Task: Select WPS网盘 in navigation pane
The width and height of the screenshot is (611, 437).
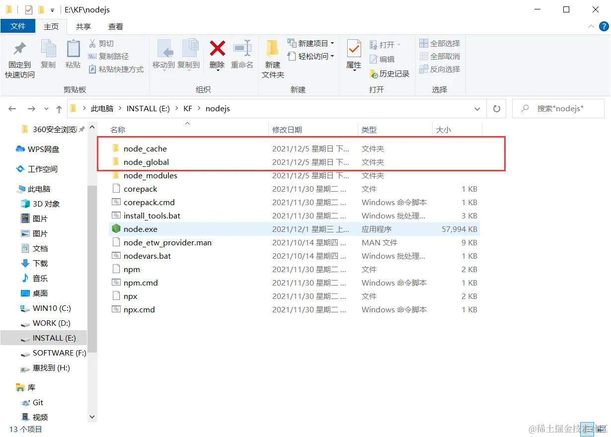Action: [37, 149]
